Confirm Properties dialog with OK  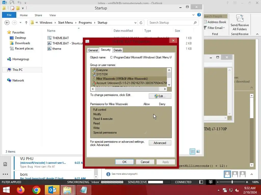[x=124, y=162]
